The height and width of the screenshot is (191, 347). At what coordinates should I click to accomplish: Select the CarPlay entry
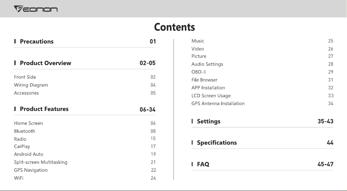(x=22, y=146)
